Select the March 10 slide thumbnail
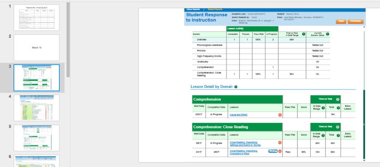This screenshot has width=380, height=167. pyautogui.click(x=36, y=48)
